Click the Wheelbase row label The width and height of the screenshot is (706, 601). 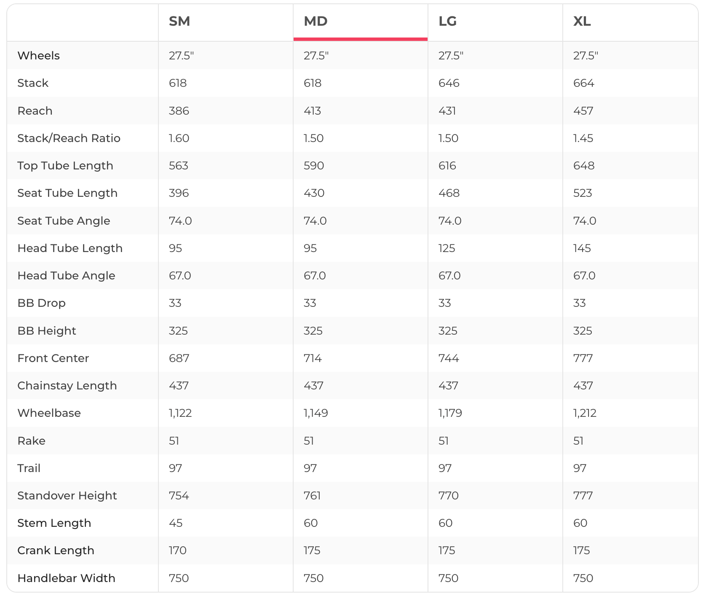tap(49, 413)
